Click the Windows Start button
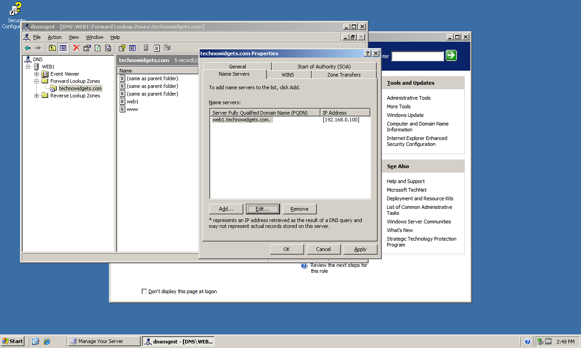581x348 pixels. tap(13, 341)
